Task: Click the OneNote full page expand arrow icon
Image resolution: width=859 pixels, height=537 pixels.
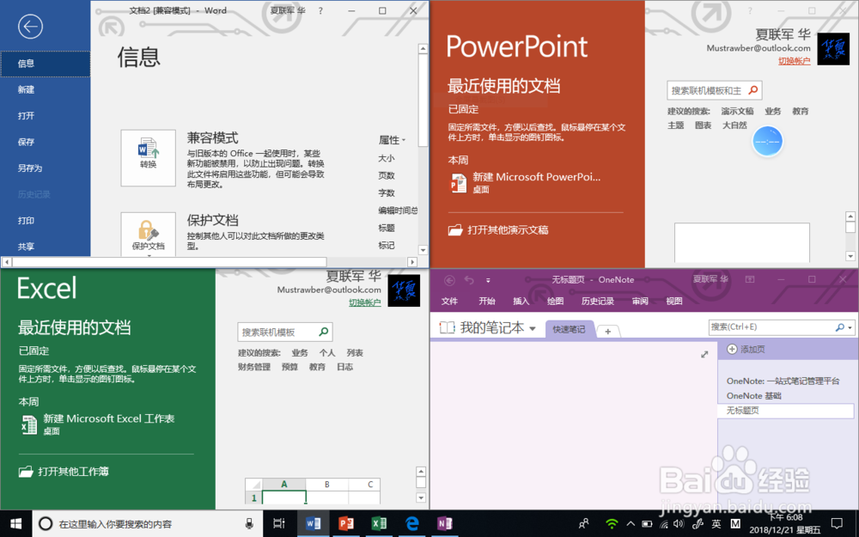Action: click(704, 355)
